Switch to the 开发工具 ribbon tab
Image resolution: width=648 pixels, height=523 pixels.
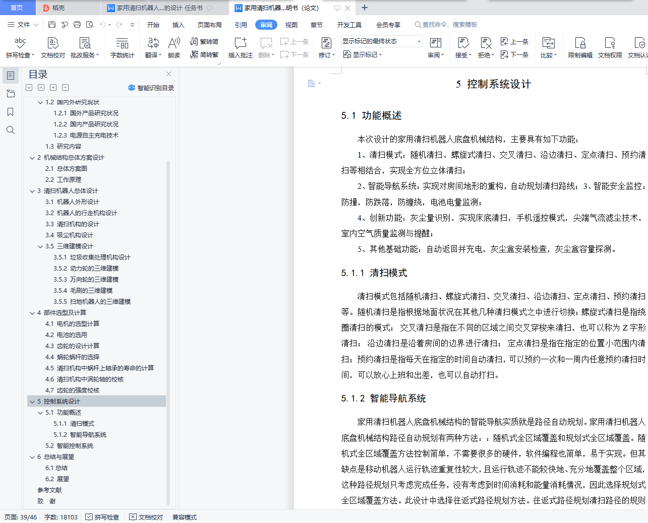point(349,25)
